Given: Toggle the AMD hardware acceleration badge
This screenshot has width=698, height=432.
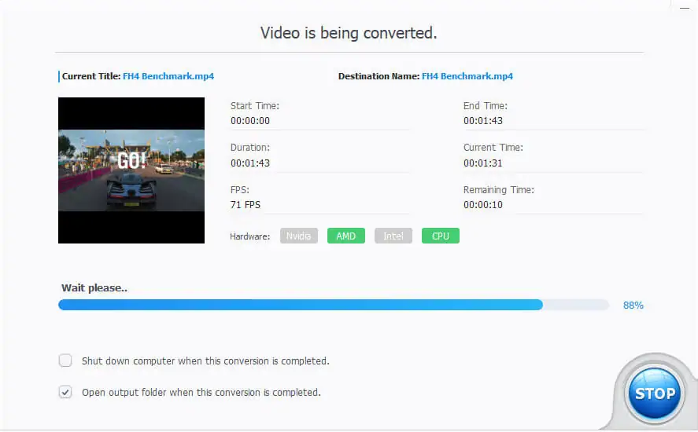Looking at the screenshot, I should point(346,236).
